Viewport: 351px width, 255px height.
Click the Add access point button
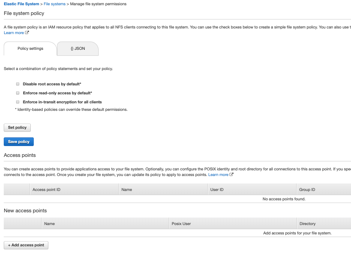(26, 245)
